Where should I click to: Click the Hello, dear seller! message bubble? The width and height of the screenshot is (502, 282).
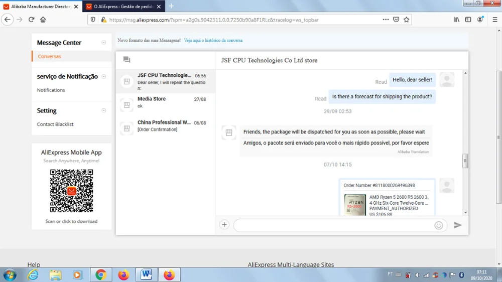tap(412, 80)
